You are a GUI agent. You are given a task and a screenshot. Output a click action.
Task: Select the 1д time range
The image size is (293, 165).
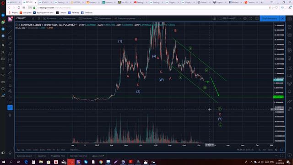(18, 150)
